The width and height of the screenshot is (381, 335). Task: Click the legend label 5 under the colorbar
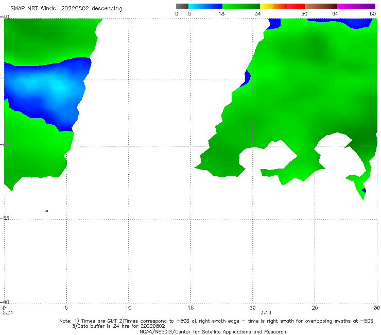pyautogui.click(x=189, y=13)
